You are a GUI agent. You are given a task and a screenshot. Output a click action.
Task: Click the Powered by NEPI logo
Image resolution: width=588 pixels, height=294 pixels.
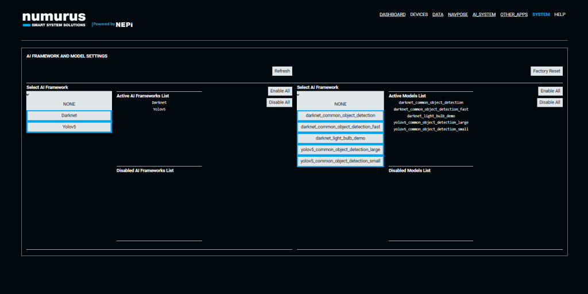(113, 24)
